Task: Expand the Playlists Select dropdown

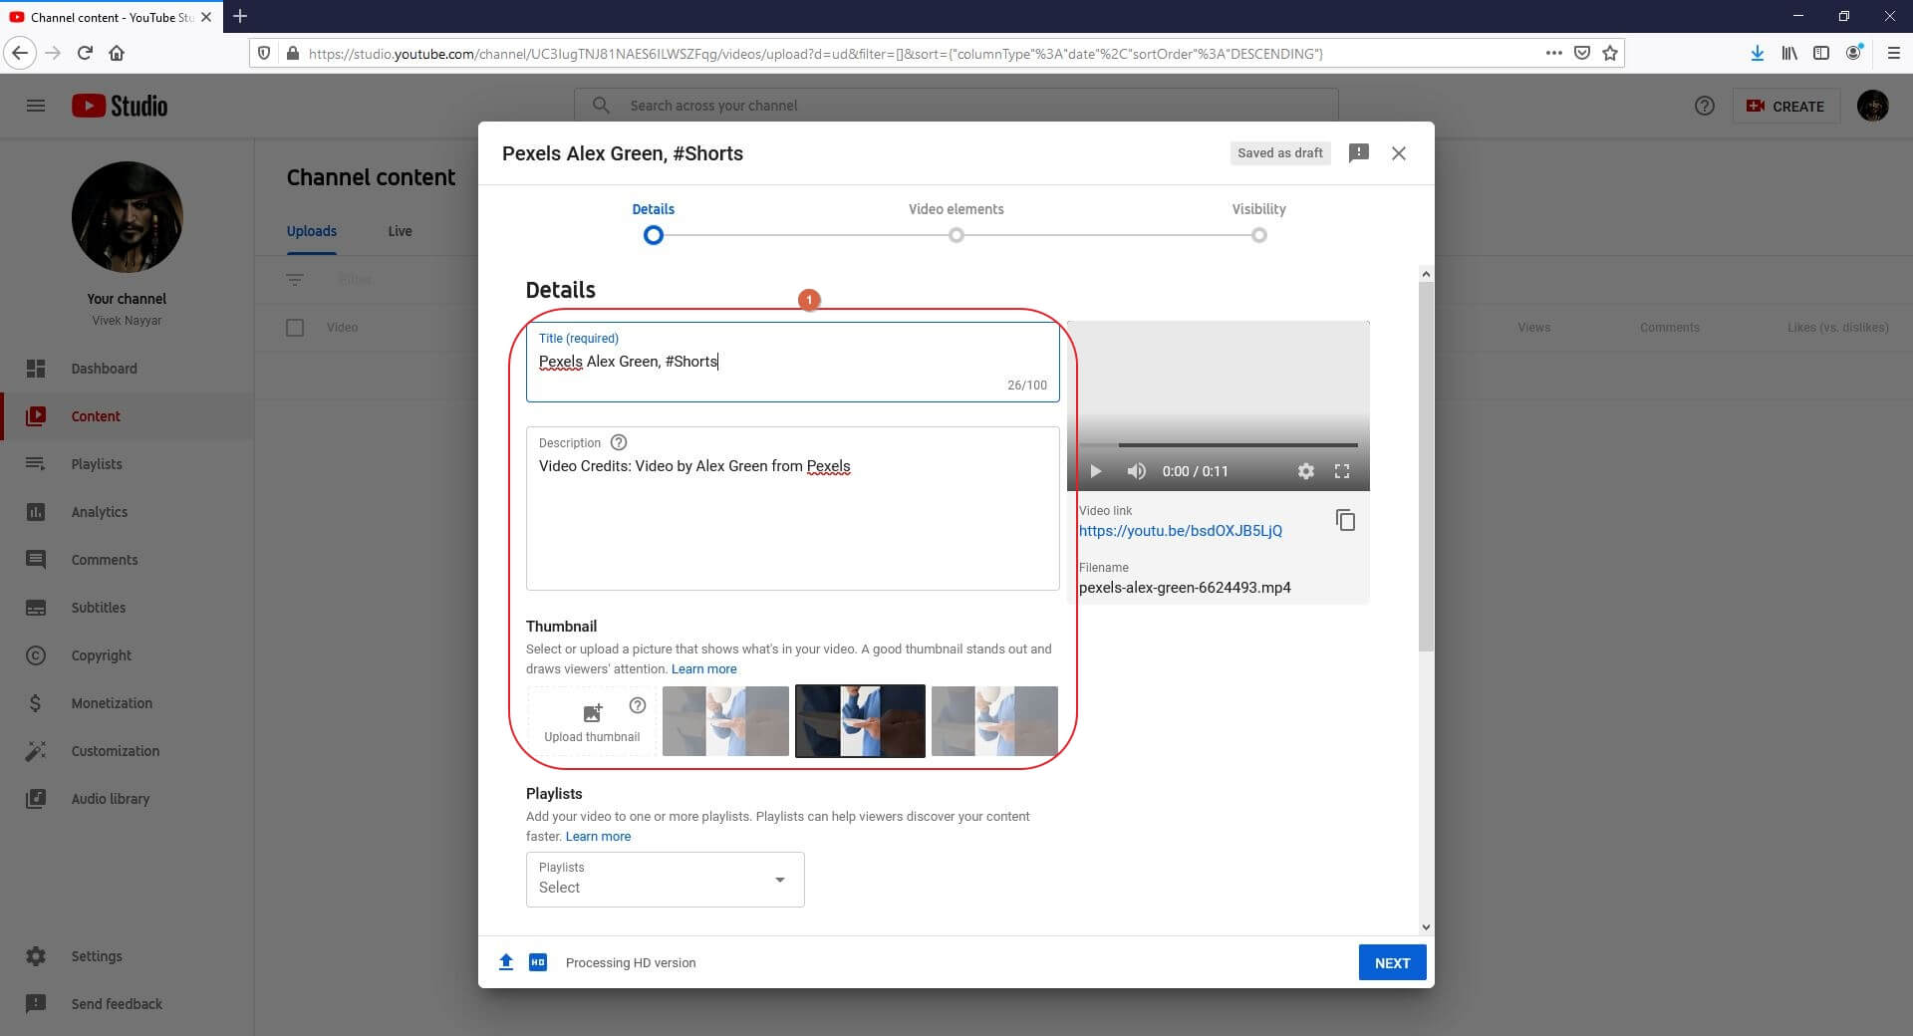Action: click(x=666, y=879)
